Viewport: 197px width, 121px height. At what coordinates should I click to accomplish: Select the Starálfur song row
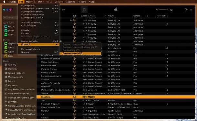click(116, 111)
